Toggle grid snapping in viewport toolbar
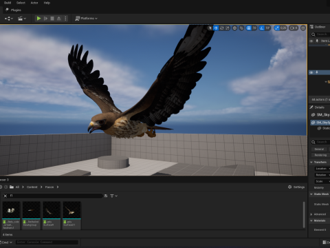Image resolution: width=330 pixels, height=248 pixels. (x=249, y=28)
